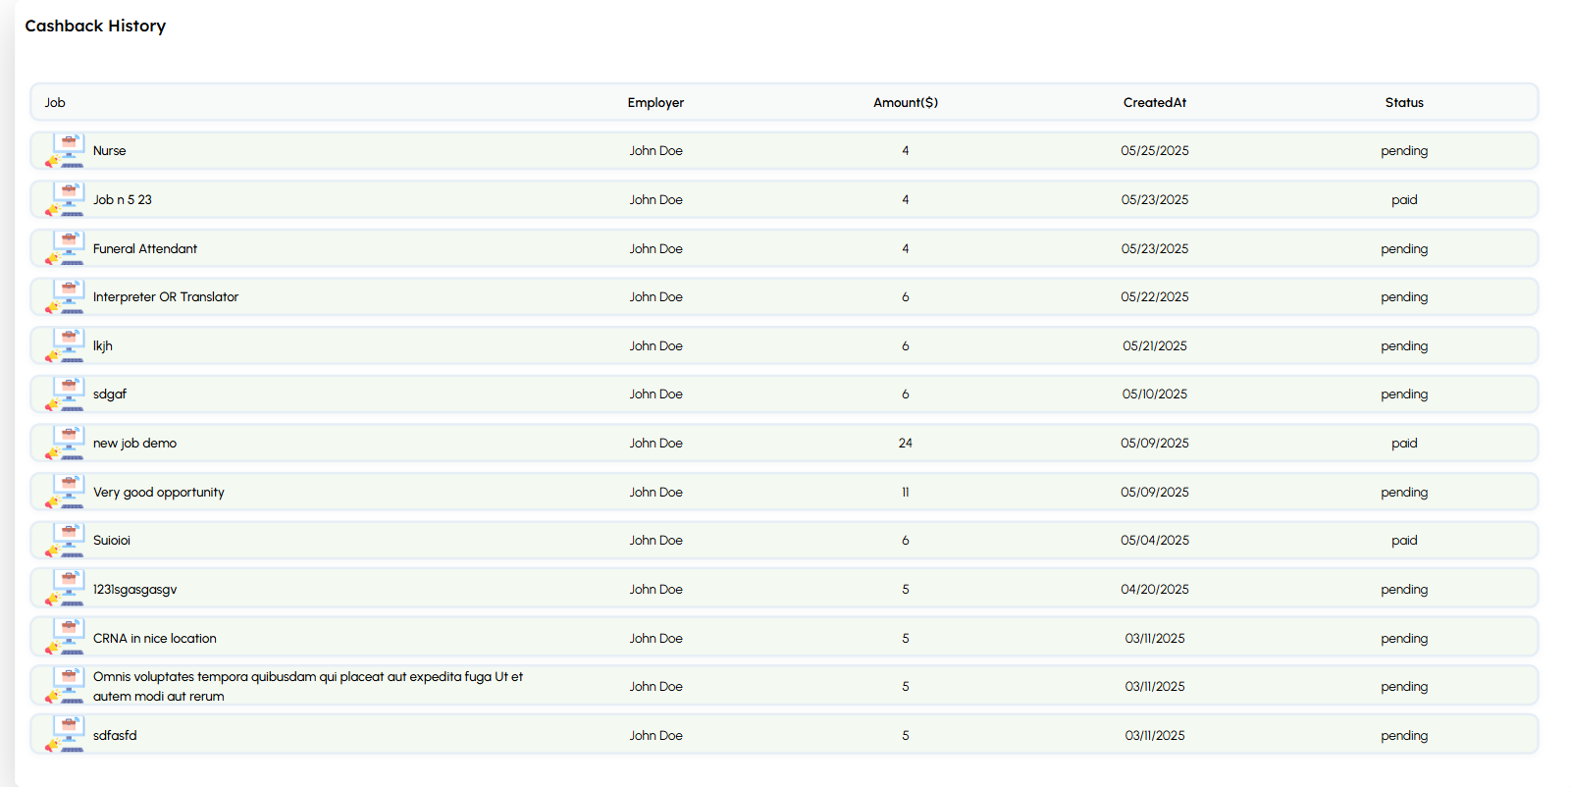This screenshot has height=787, width=1570.
Task: Sort by the Amount($) column header
Action: point(905,103)
